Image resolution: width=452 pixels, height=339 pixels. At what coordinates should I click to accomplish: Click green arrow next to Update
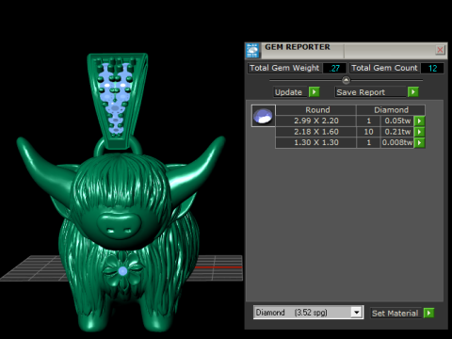click(x=314, y=92)
